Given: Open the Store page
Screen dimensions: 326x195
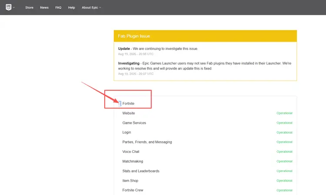Looking at the screenshot, I should [x=29, y=7].
